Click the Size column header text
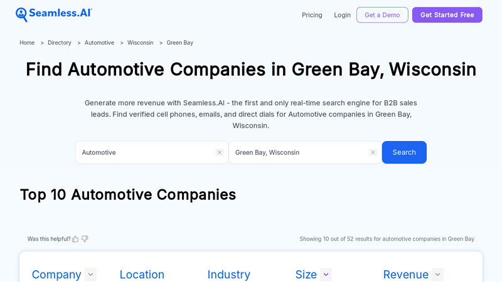 point(306,274)
